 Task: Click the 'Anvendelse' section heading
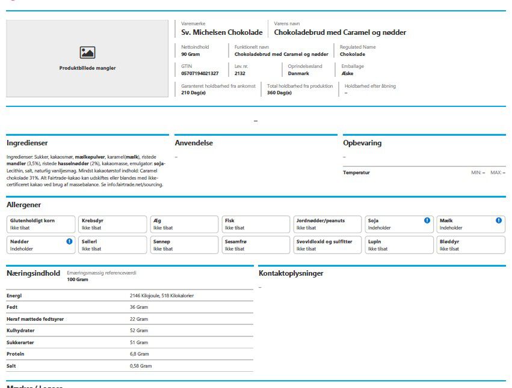click(194, 143)
